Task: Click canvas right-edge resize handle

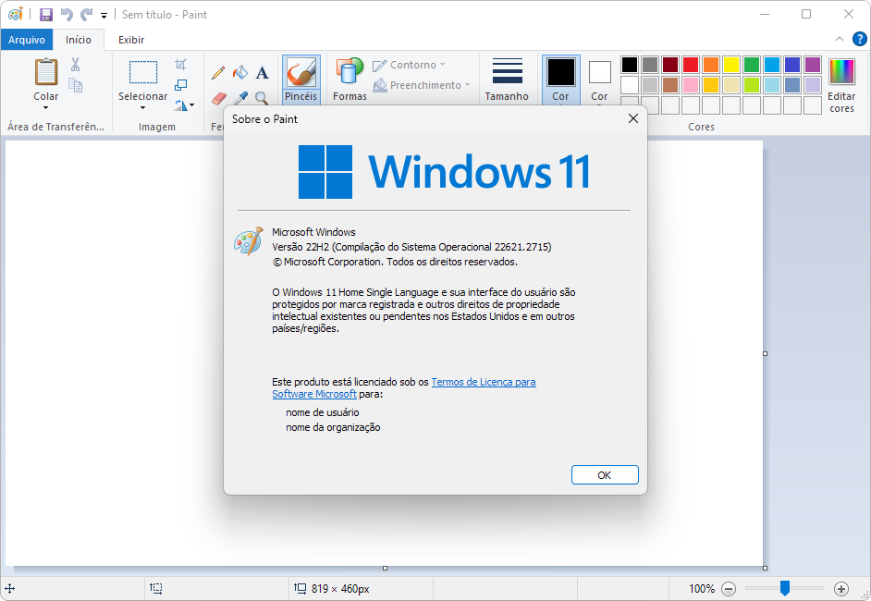Action: (766, 354)
